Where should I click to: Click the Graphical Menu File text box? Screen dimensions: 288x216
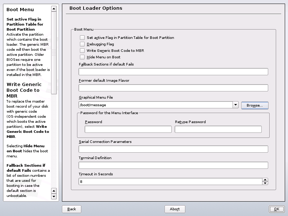tap(156, 105)
